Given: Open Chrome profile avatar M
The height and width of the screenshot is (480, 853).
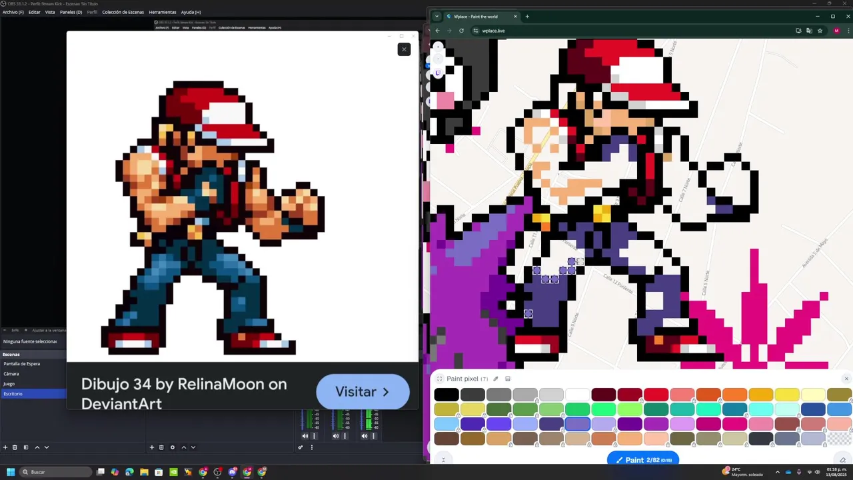Looking at the screenshot, I should point(836,31).
